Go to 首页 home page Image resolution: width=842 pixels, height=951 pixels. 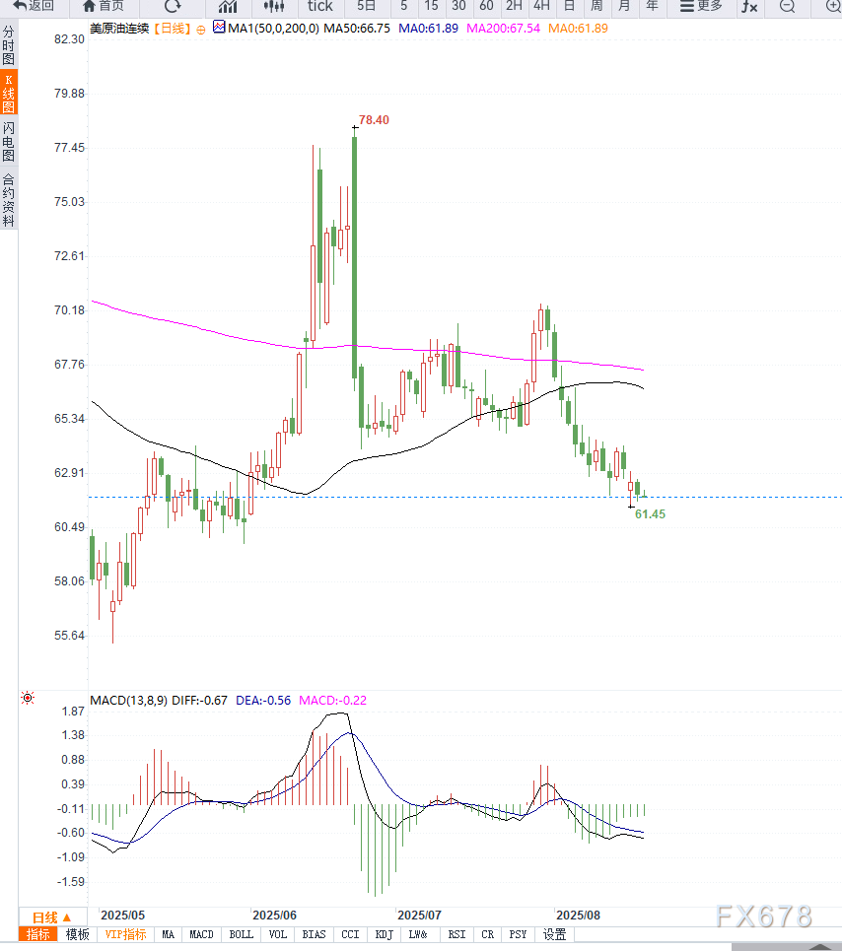tap(103, 6)
